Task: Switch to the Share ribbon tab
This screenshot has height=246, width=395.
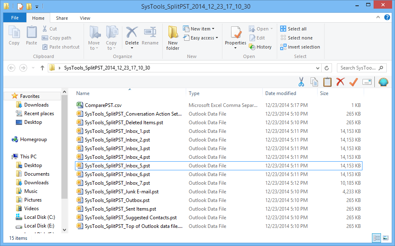Action: 62,18
